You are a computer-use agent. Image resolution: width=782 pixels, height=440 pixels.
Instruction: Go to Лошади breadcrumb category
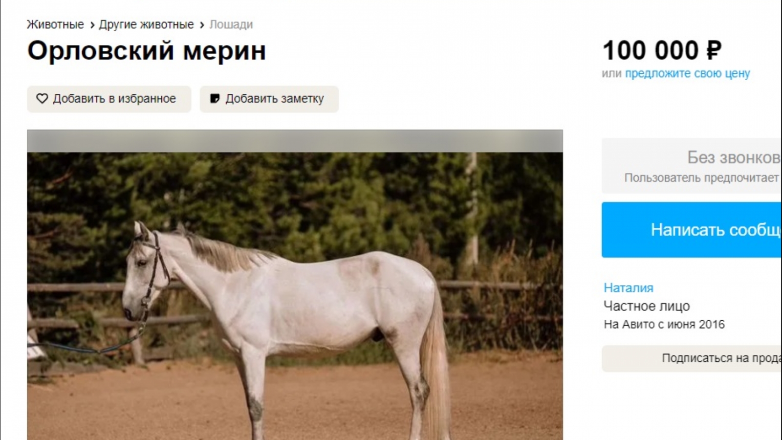[x=231, y=24]
